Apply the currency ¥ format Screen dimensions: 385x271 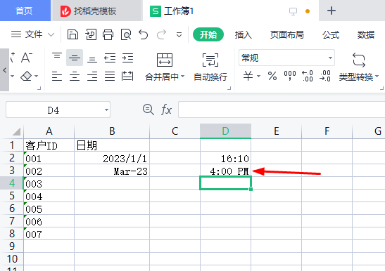click(248, 76)
